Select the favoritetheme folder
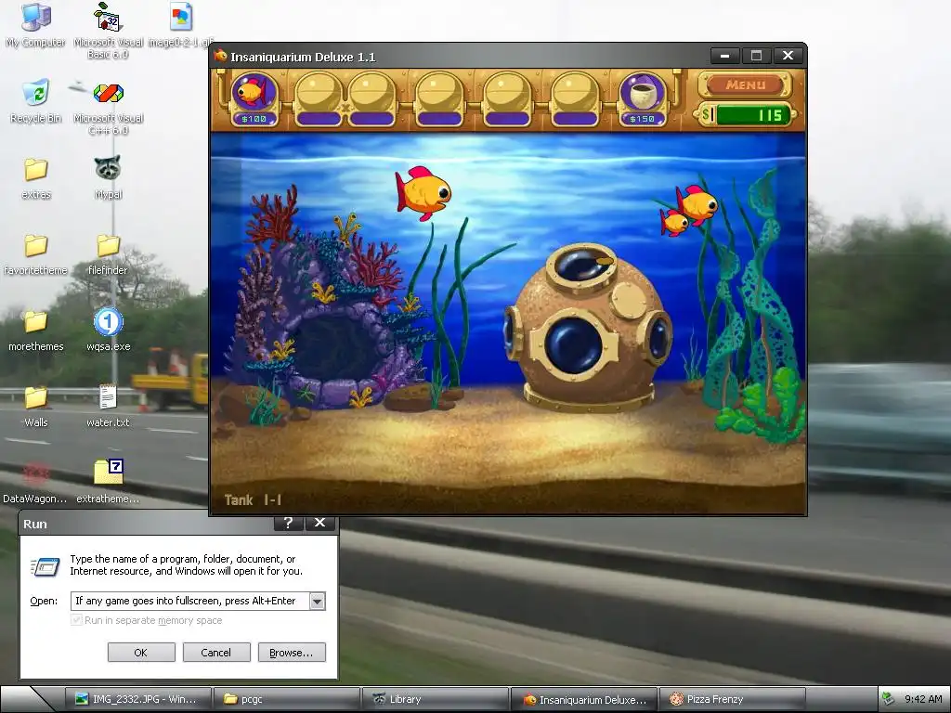Screen dimensions: 951x713 coord(36,254)
